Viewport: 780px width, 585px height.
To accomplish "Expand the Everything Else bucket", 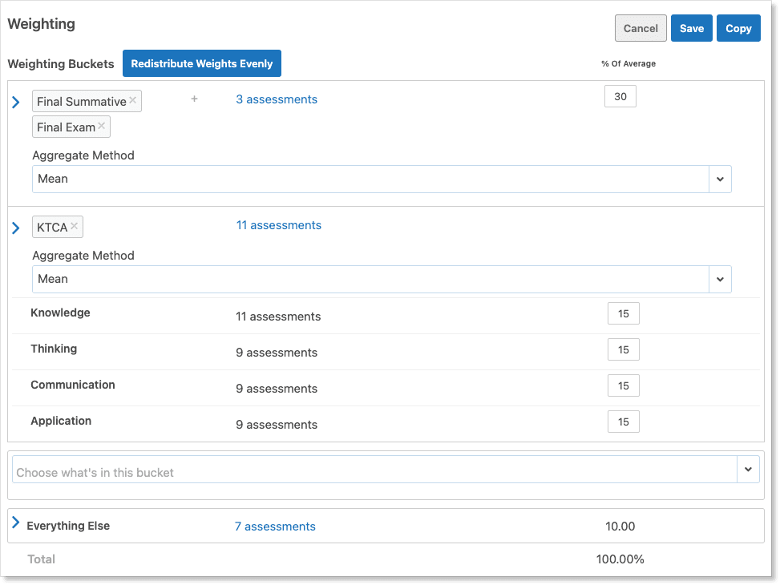I will tap(15, 523).
